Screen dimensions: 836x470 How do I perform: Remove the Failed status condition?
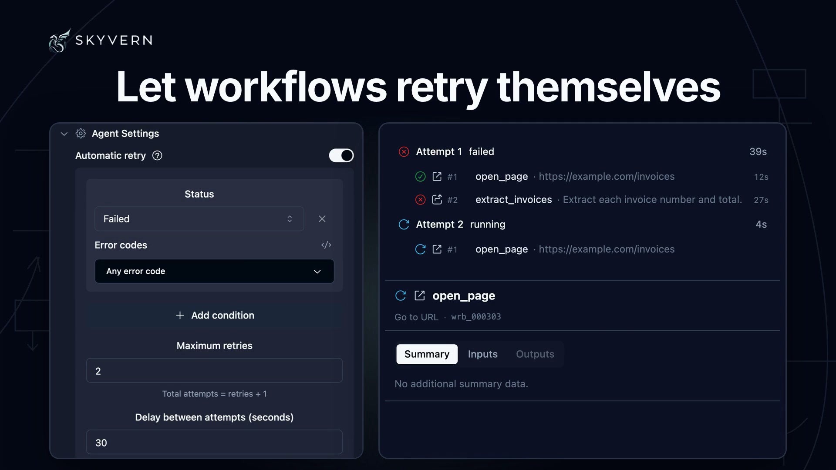[322, 219]
